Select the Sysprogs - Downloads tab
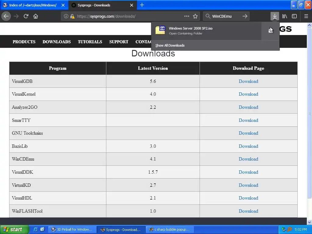This screenshot has width=312, height=234. 103,5
